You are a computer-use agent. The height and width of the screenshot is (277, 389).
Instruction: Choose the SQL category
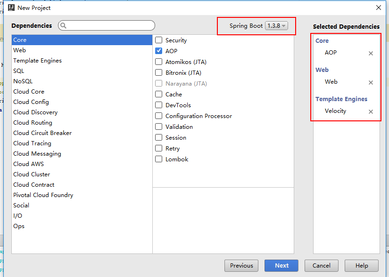point(82,71)
